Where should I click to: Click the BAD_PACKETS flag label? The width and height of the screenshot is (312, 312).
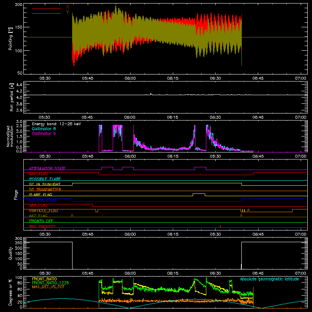click(43, 226)
